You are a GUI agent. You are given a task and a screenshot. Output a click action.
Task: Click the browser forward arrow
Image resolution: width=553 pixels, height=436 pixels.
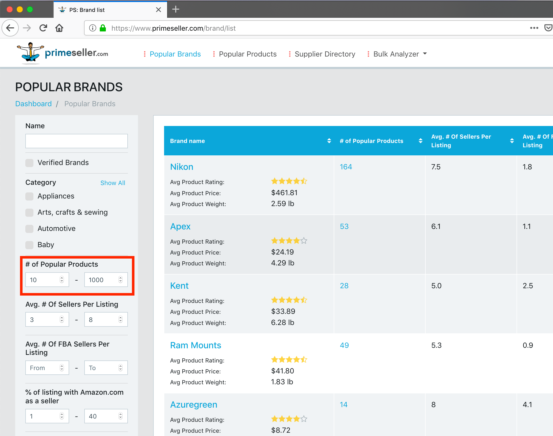[x=27, y=28]
